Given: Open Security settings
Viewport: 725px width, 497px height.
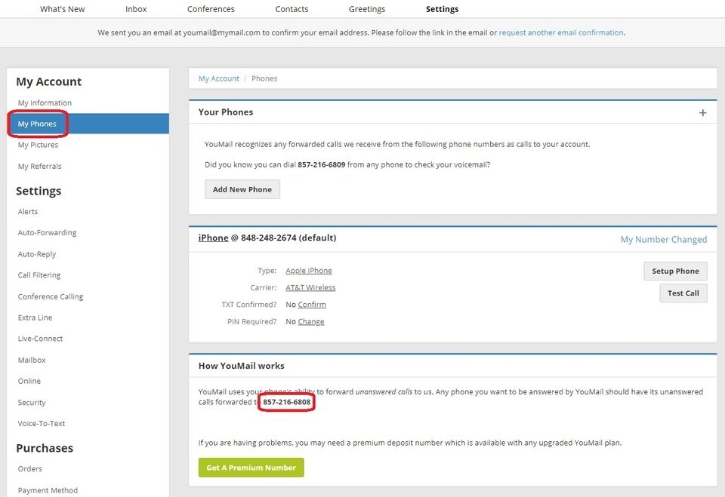Looking at the screenshot, I should coord(32,403).
